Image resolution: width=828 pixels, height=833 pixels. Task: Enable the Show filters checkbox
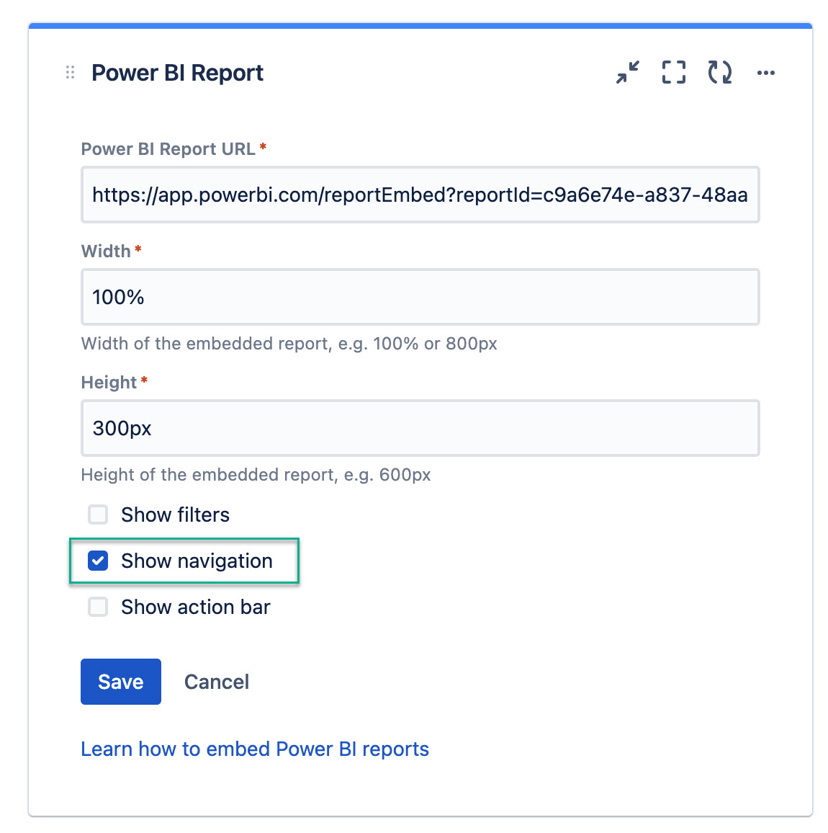(98, 514)
